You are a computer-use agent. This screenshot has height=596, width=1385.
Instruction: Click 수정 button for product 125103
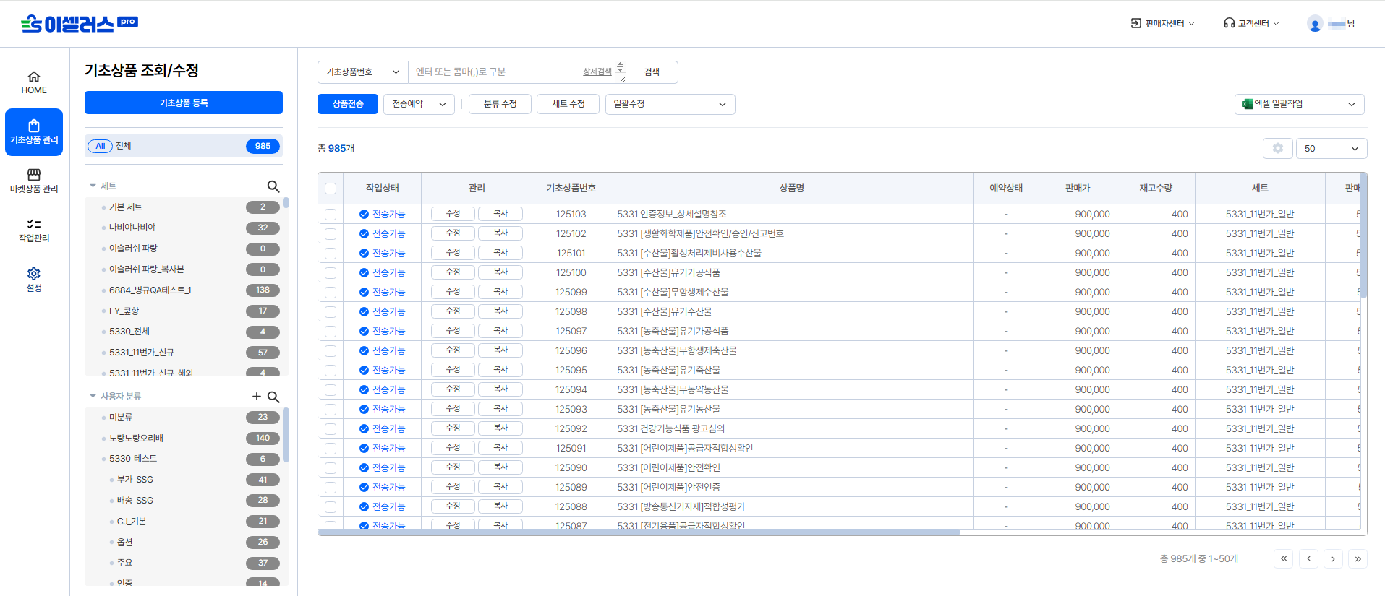point(453,214)
